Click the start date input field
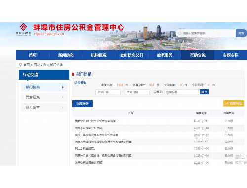The image size is (247, 188). tap(108, 92)
